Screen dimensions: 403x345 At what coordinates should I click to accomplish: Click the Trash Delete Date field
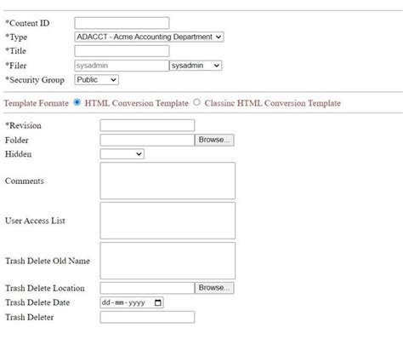132,302
